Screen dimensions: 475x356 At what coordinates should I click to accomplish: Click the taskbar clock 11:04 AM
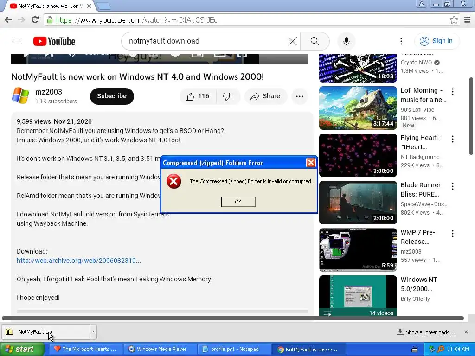pyautogui.click(x=458, y=350)
